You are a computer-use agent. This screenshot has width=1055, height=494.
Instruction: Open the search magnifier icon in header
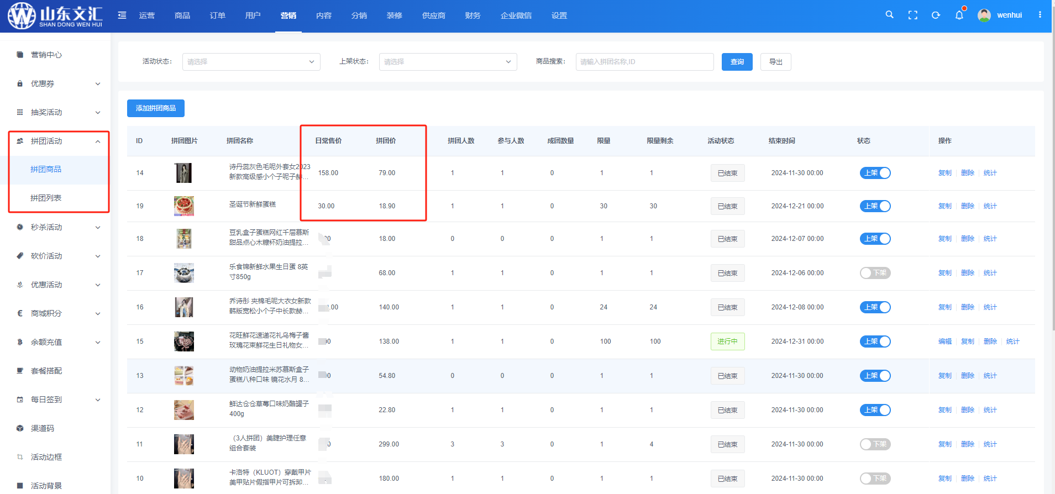(889, 15)
